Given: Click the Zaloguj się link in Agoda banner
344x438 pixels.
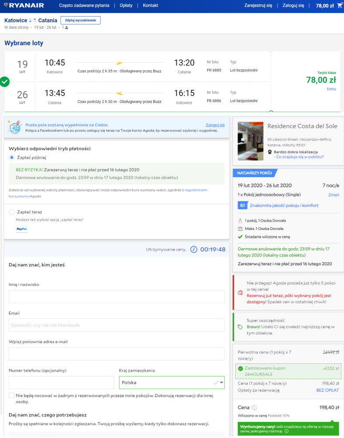Looking at the screenshot, I should coord(215,125).
